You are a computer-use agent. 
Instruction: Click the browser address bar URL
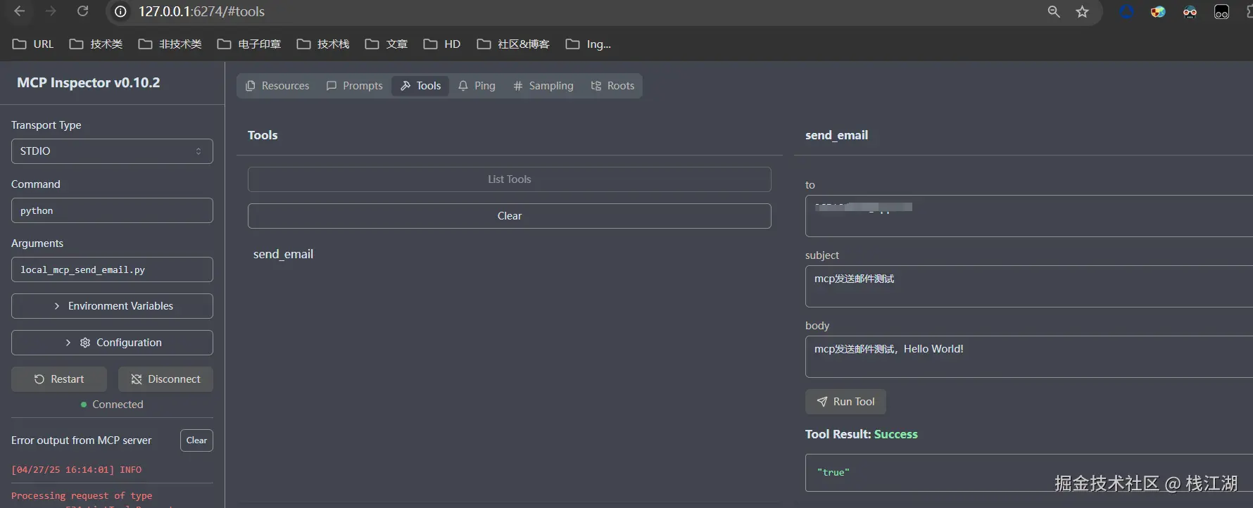[201, 11]
